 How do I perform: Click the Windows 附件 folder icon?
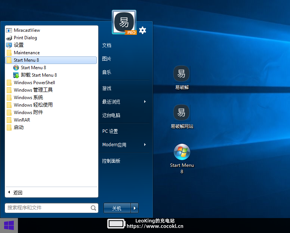click(x=9, y=113)
